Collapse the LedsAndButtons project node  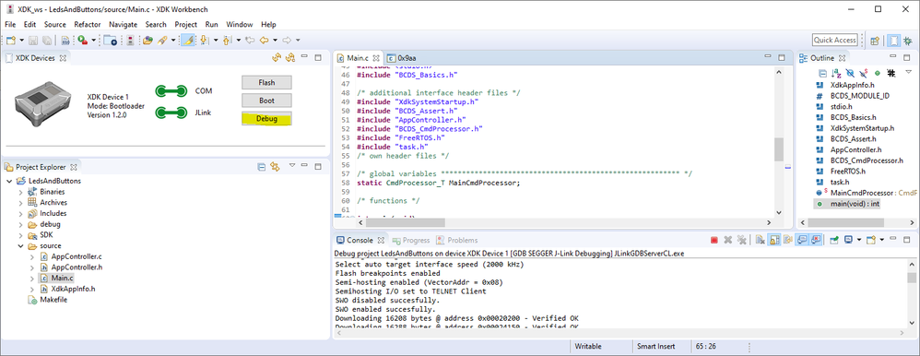coord(9,181)
